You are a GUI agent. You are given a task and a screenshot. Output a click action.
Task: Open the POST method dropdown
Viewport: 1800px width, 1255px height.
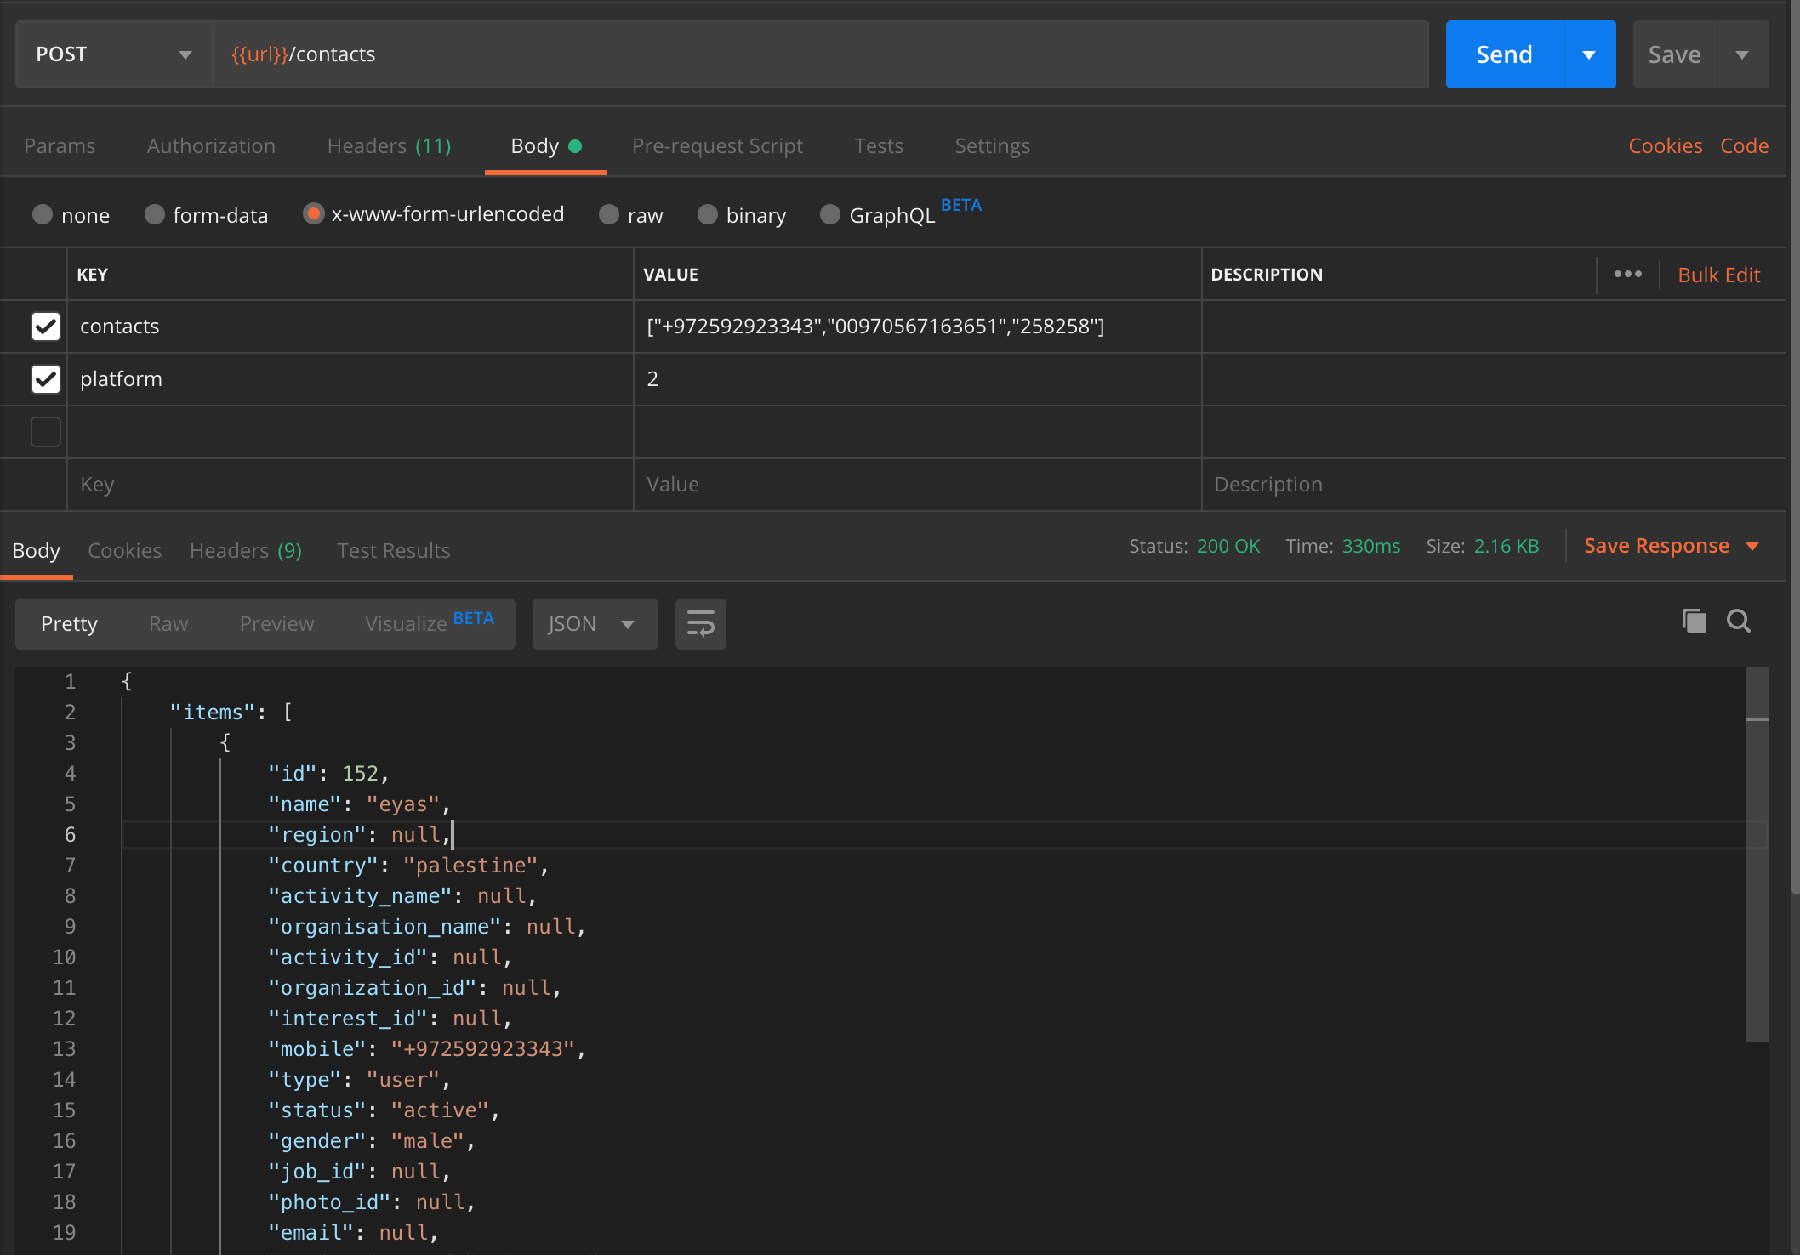pyautogui.click(x=114, y=54)
